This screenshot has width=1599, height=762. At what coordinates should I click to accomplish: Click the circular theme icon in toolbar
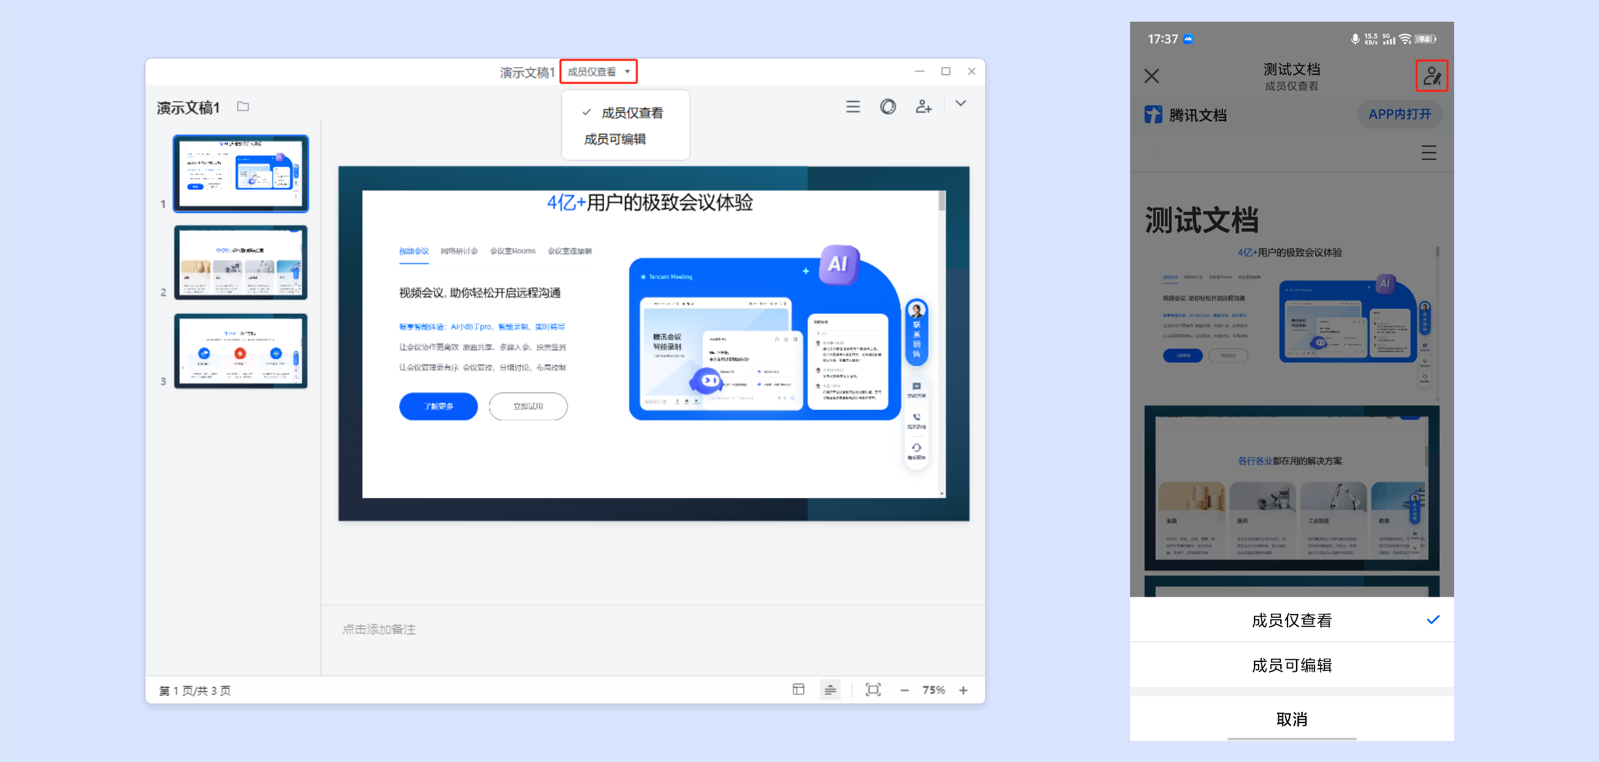click(x=888, y=107)
